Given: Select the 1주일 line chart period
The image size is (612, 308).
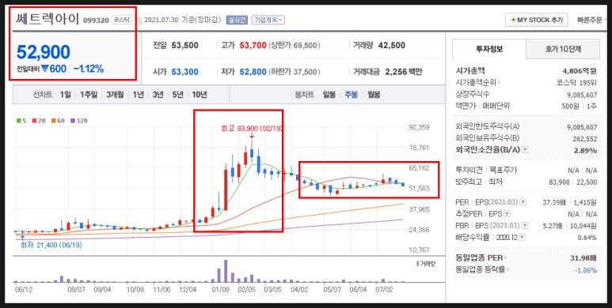Looking at the screenshot, I should tap(89, 95).
